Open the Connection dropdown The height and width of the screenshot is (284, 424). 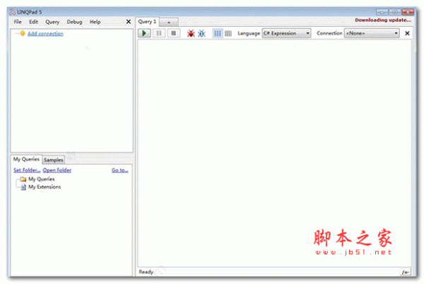click(x=372, y=33)
